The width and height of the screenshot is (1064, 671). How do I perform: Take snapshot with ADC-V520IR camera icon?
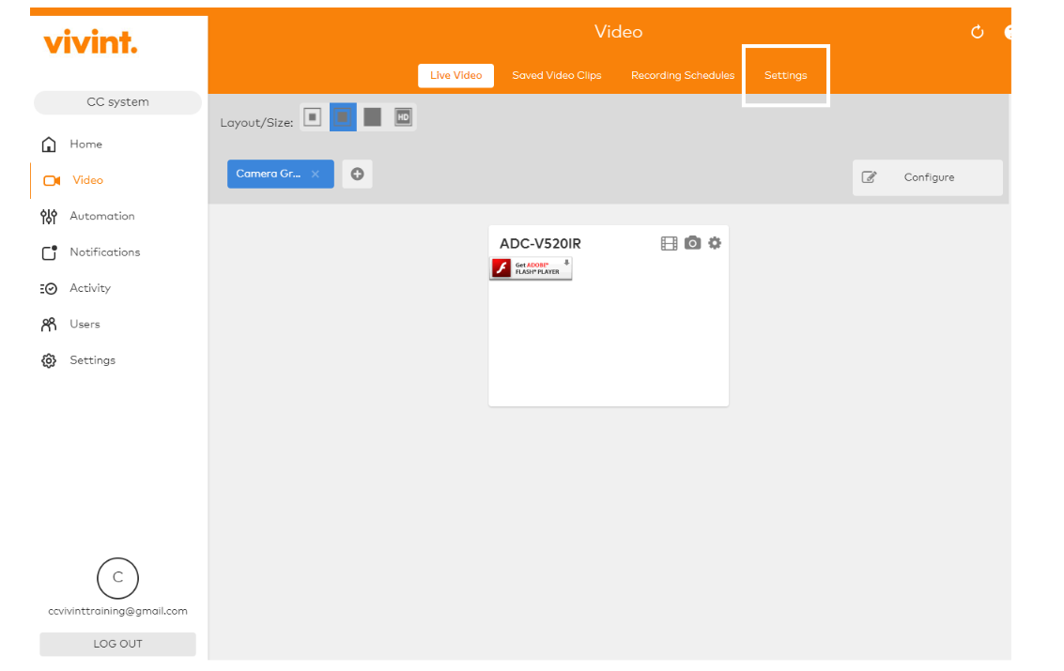tap(692, 243)
